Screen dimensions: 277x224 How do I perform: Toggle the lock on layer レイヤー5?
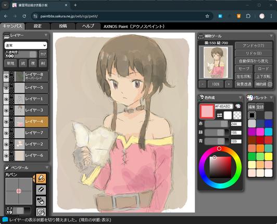point(11,86)
